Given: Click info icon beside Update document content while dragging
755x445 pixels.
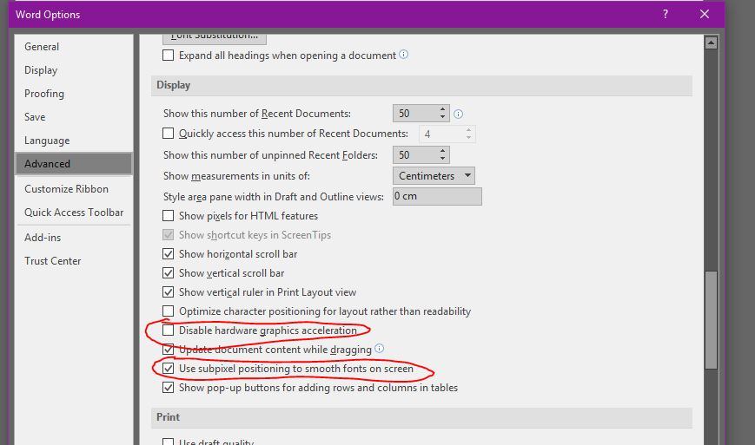Looking at the screenshot, I should (x=380, y=349).
